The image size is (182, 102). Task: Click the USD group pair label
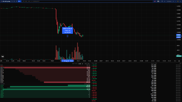click(6, 1)
